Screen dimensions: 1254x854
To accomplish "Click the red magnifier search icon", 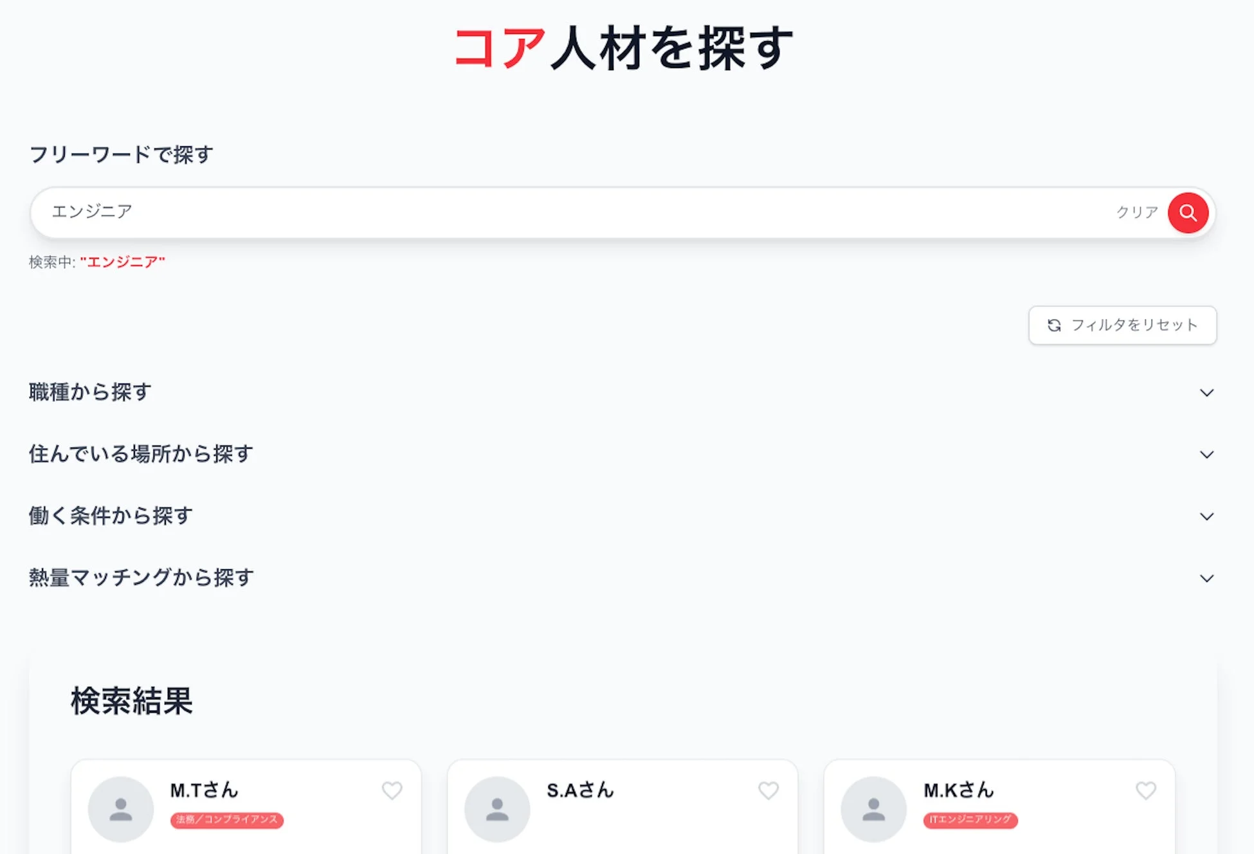I will 1188,213.
